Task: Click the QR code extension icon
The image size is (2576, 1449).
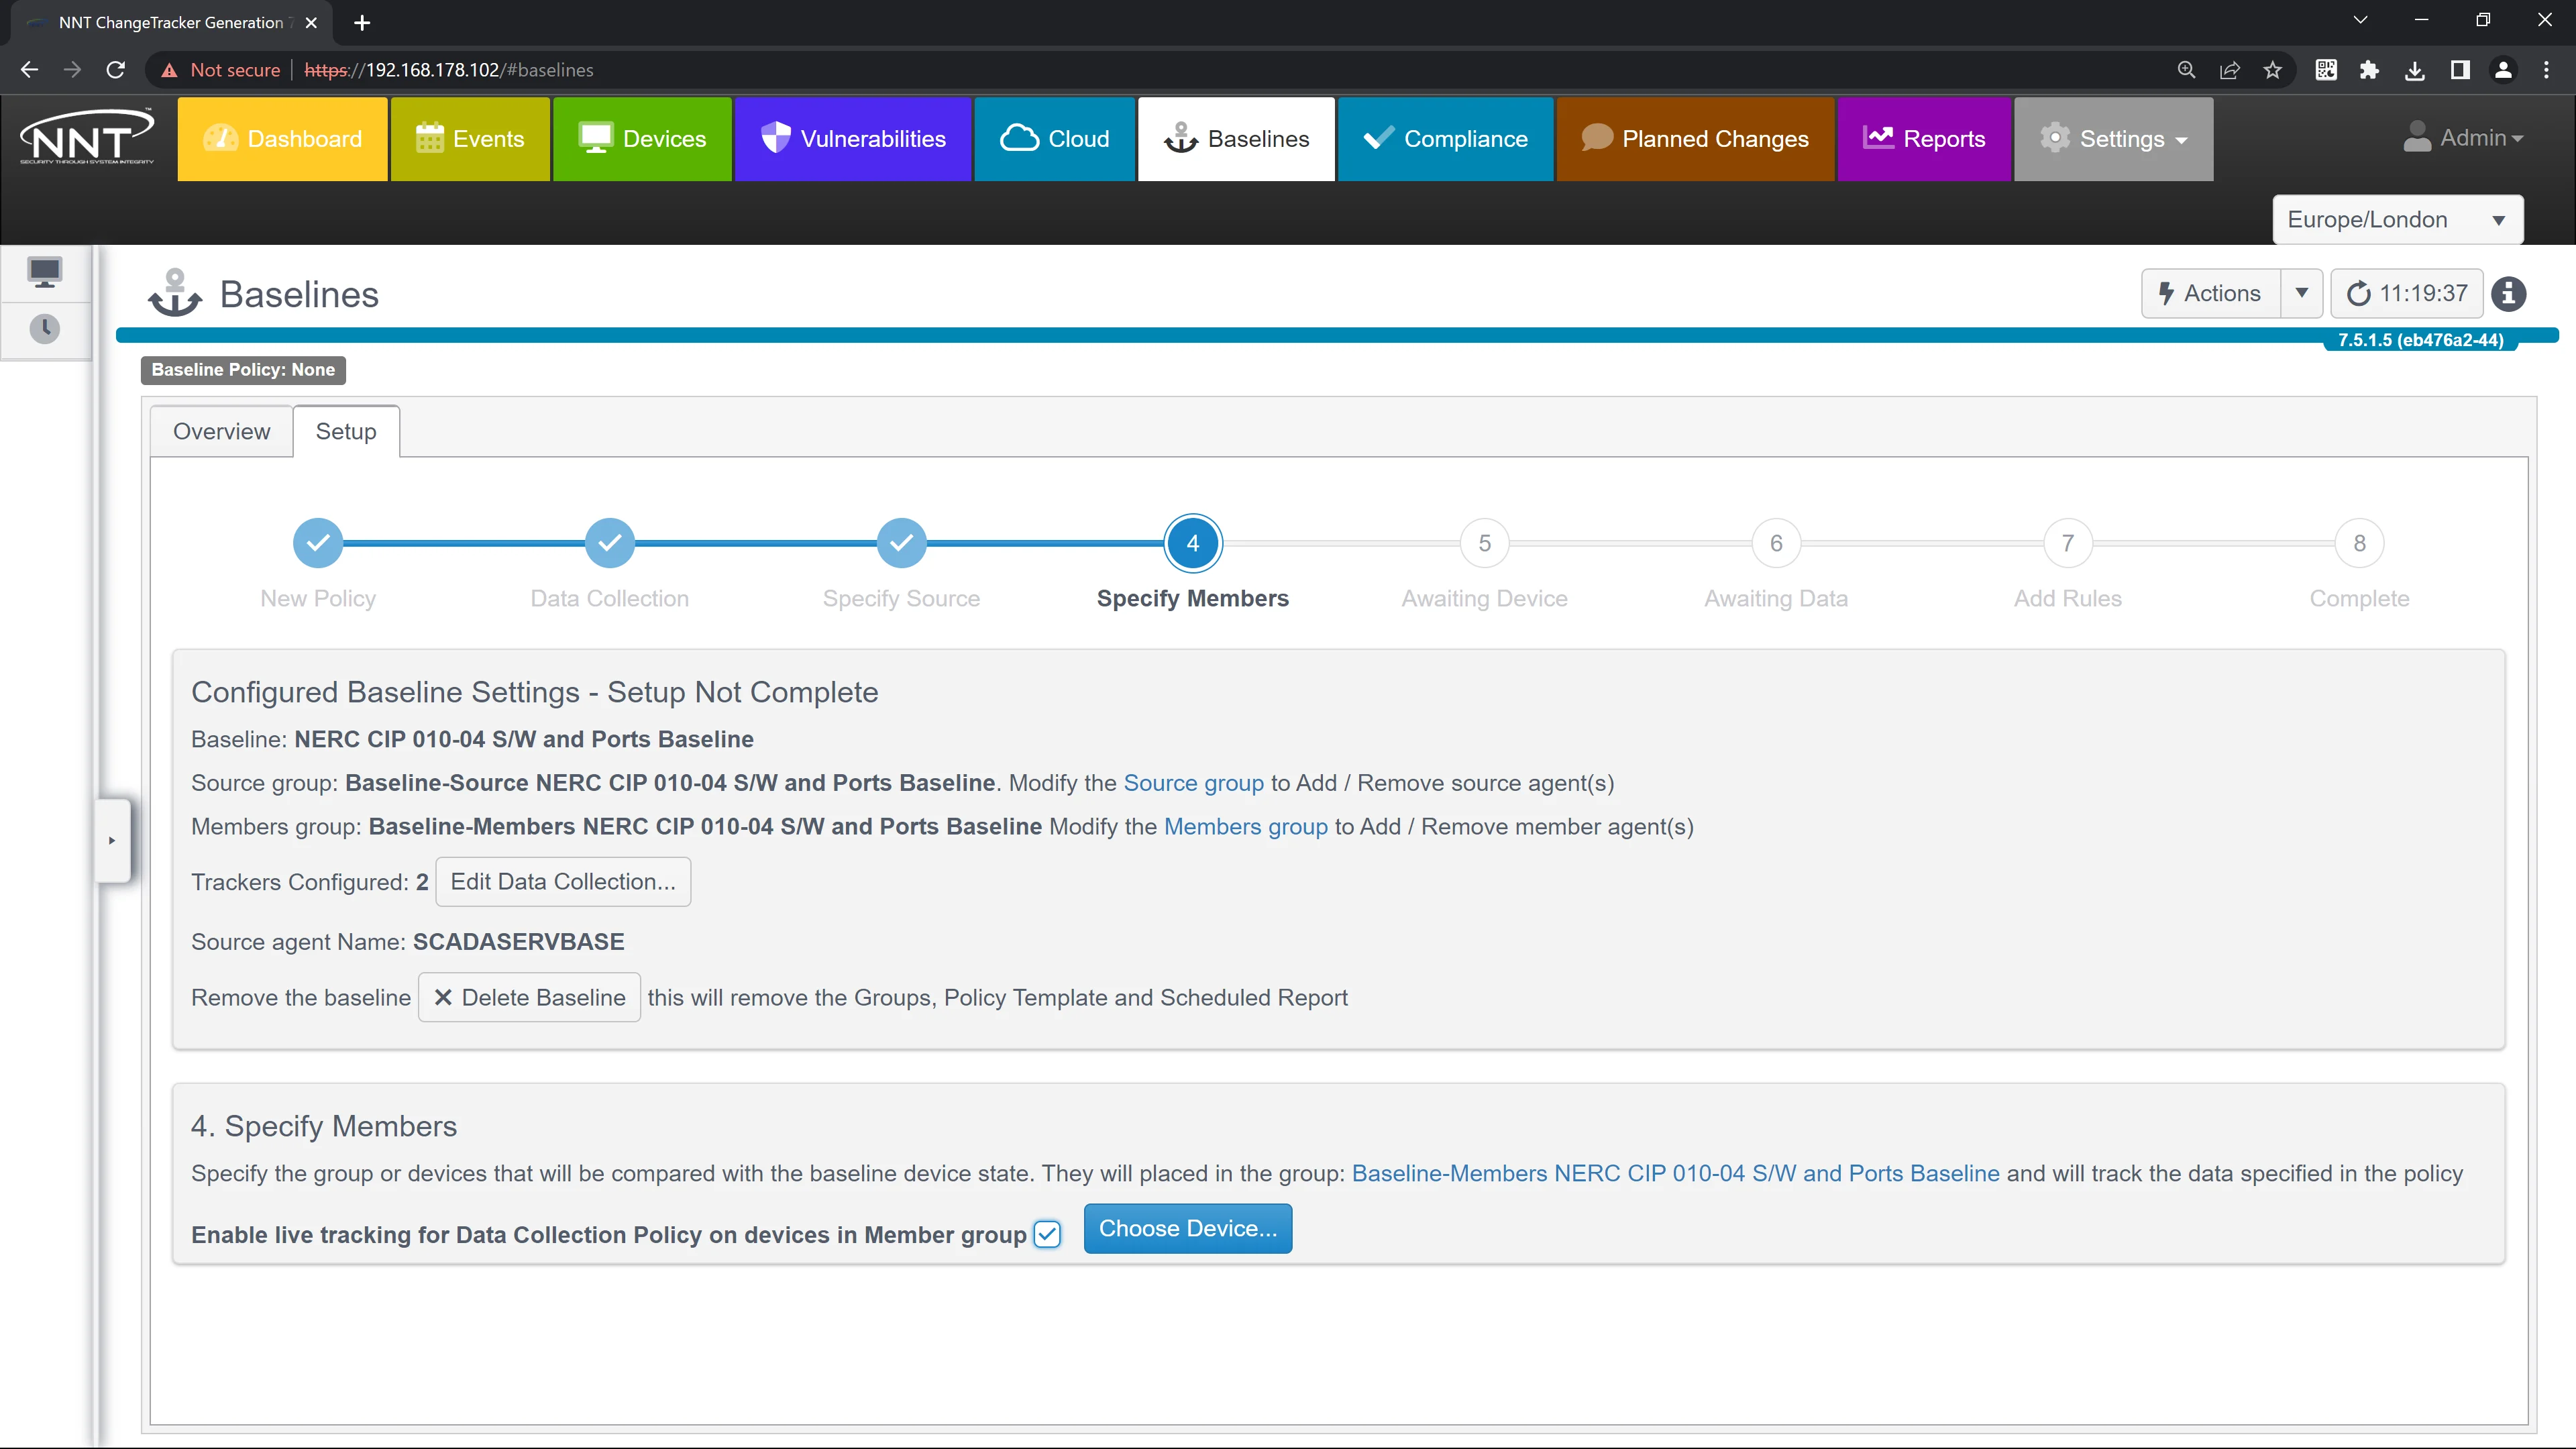Action: pyautogui.click(x=2326, y=70)
